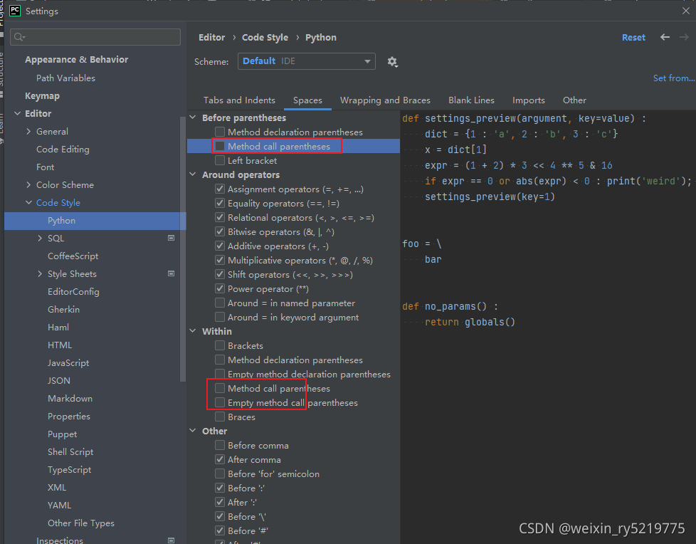Switch to the Imports tab
The image size is (696, 544).
point(529,100)
